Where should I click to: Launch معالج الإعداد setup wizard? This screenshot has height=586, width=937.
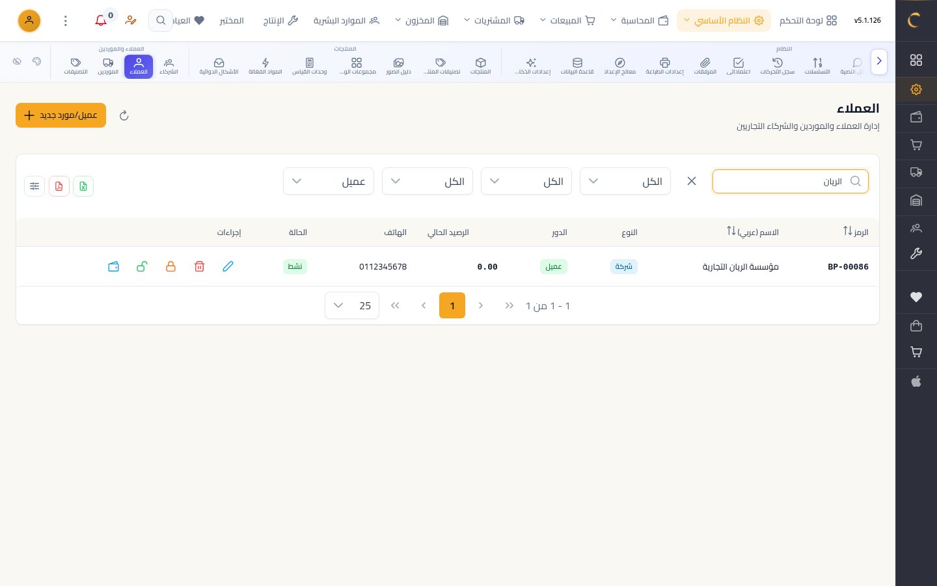(619, 66)
